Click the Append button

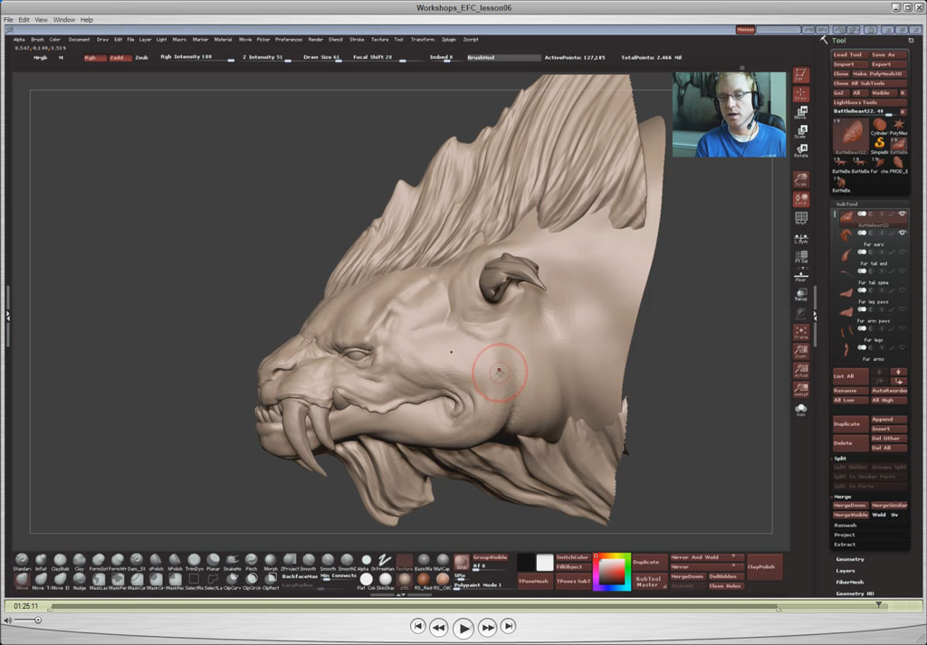click(x=888, y=420)
